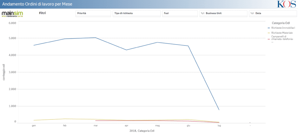This screenshot has height=134, width=298.
Task: Click the Categoria Odl legend title
Action: pyautogui.click(x=281, y=23)
